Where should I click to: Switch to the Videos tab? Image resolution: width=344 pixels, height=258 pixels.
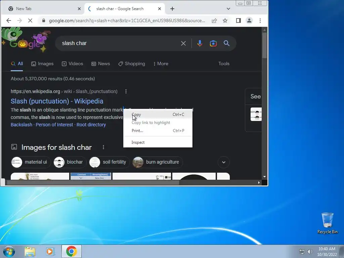tap(73, 63)
